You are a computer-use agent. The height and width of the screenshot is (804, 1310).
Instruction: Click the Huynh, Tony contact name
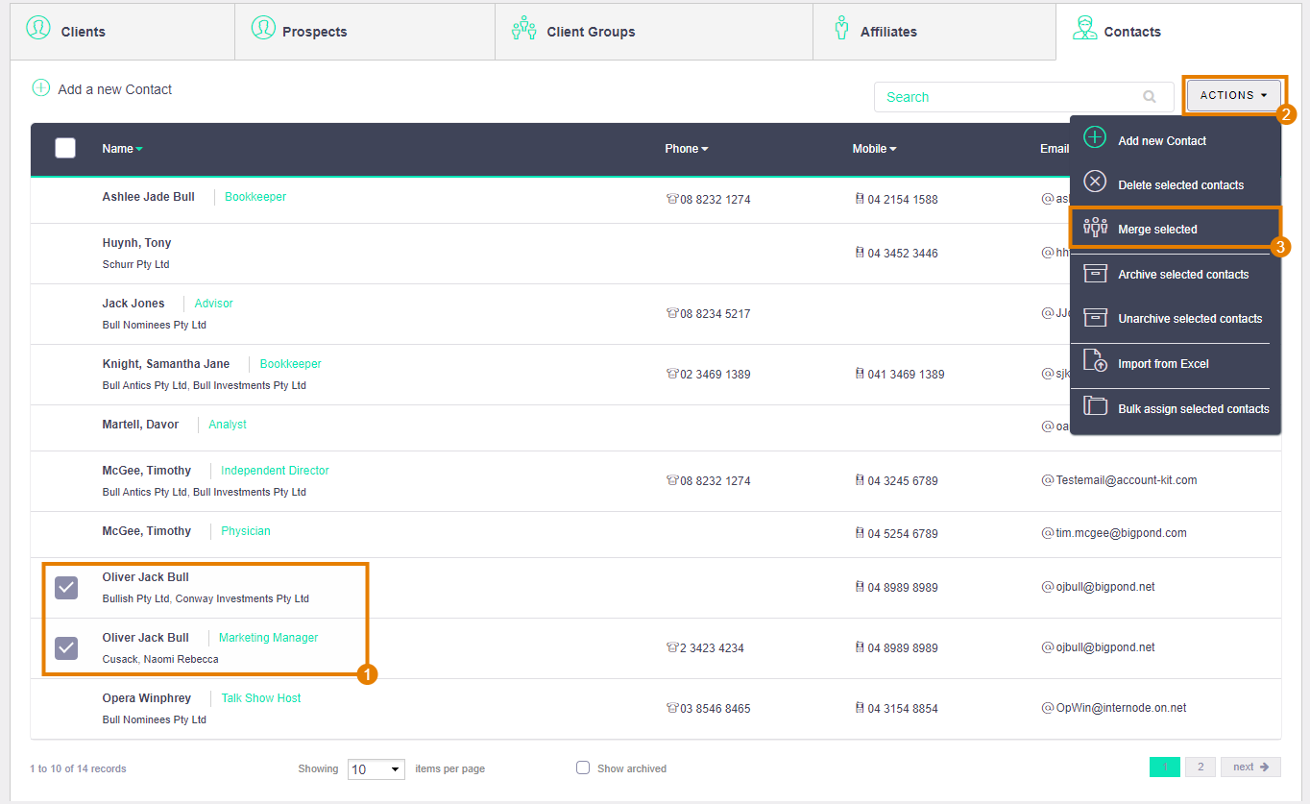pyautogui.click(x=136, y=243)
